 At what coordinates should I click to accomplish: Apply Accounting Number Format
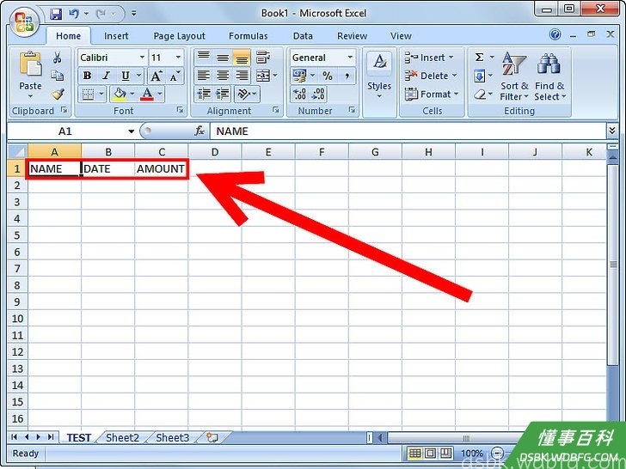299,76
